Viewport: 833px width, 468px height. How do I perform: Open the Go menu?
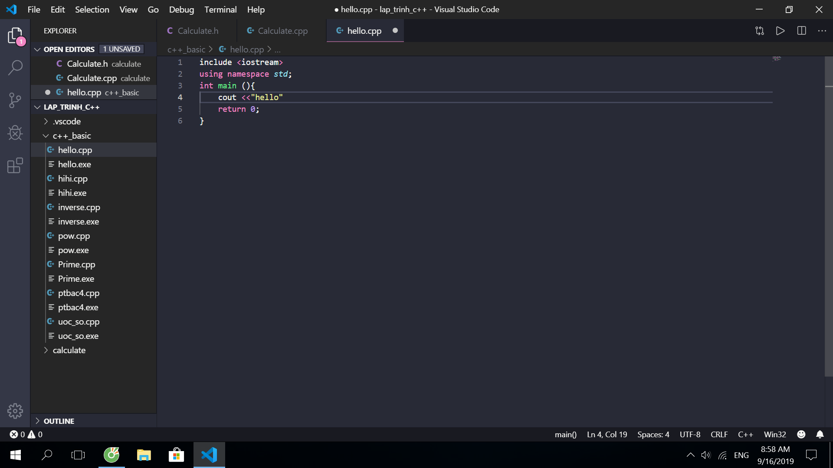[x=153, y=10]
